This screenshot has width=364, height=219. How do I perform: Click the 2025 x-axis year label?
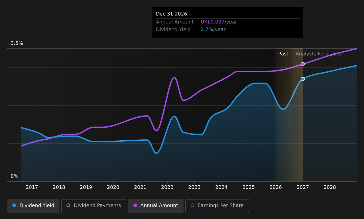pos(249,187)
